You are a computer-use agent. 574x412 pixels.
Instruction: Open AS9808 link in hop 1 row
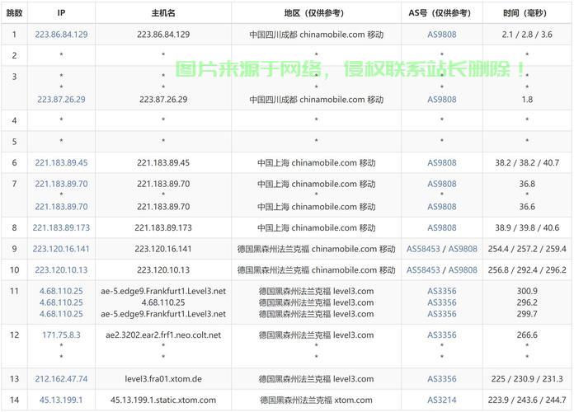coord(441,35)
